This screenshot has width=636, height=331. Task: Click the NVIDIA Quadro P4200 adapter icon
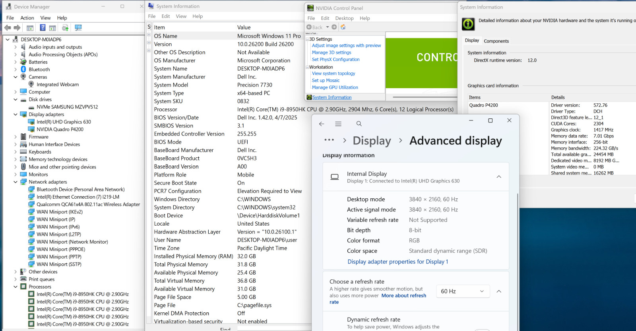point(31,129)
